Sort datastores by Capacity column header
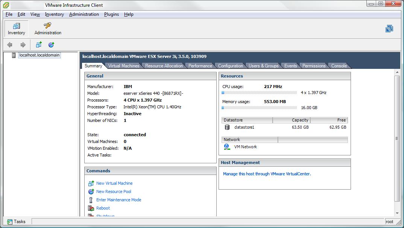Viewport: 404px width, 228px height. tap(291, 120)
